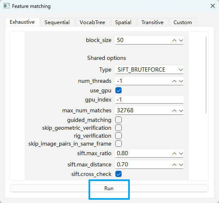Go to the Spatial tab
Image resolution: width=219 pixels, height=203 pixels.
click(123, 22)
